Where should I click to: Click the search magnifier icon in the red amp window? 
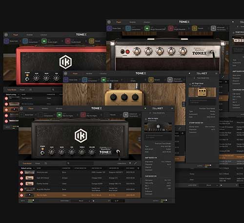pos(53,90)
